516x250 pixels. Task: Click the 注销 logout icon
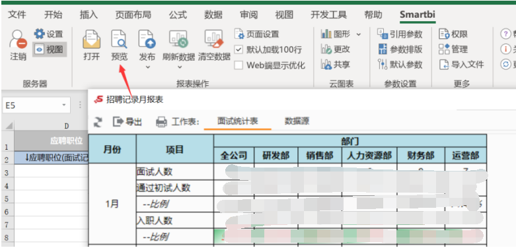(x=18, y=40)
